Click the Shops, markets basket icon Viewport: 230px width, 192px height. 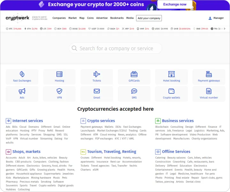click(x=9, y=152)
